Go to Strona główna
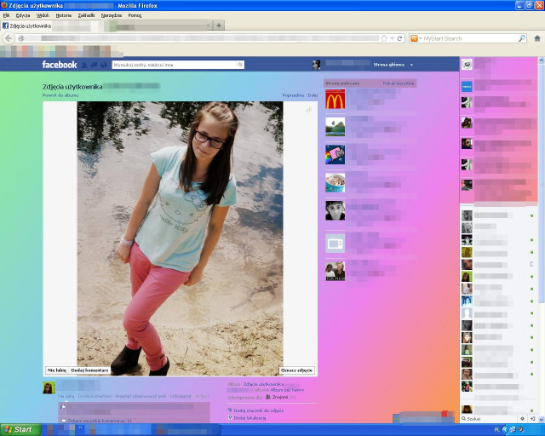Screen dimensions: 545x436 (x=388, y=65)
